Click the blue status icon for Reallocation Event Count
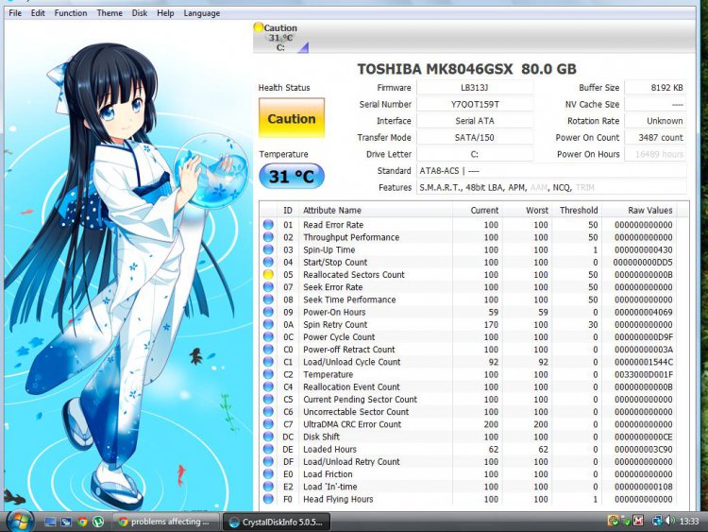This screenshot has width=708, height=532. tap(268, 386)
